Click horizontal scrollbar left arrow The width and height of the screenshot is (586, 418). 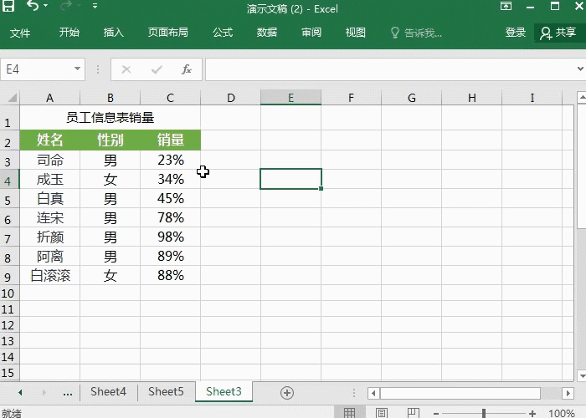pos(373,393)
